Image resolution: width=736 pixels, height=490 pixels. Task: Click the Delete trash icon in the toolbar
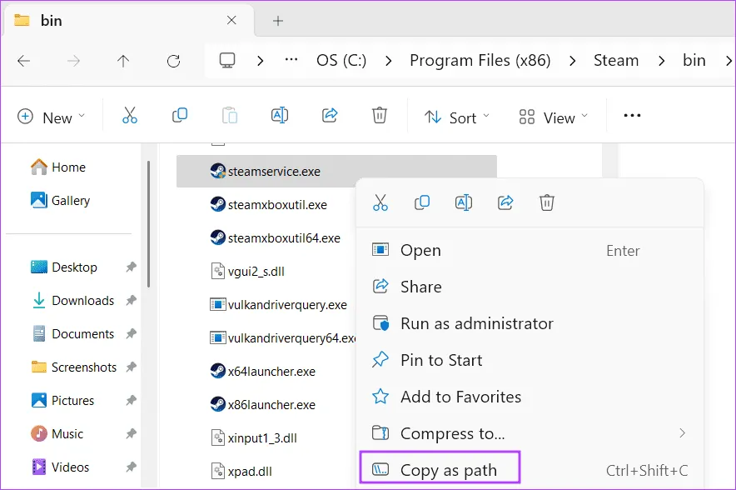pos(380,115)
